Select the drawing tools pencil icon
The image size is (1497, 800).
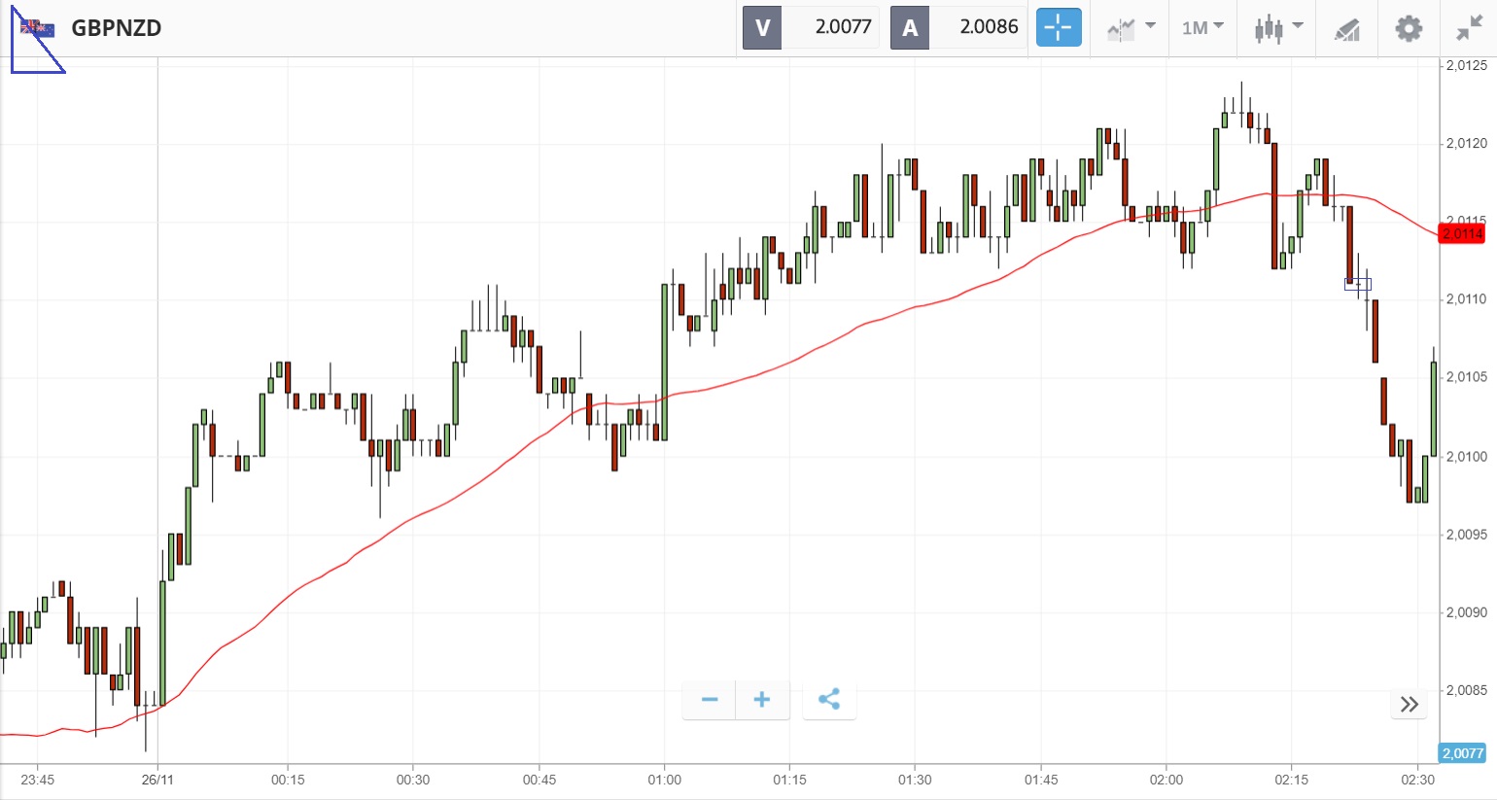click(x=1346, y=29)
